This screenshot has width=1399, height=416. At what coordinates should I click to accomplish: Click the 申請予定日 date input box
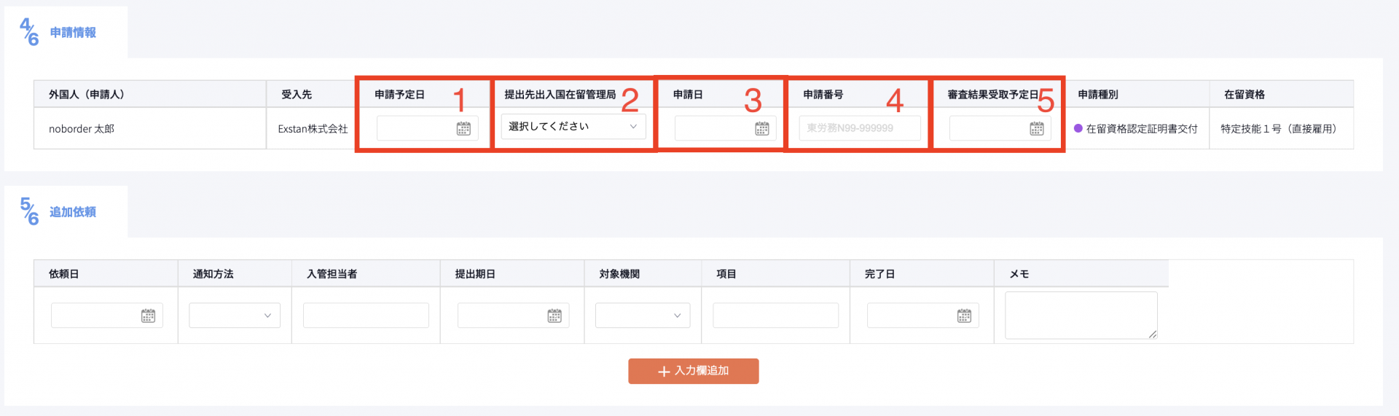pyautogui.click(x=417, y=129)
